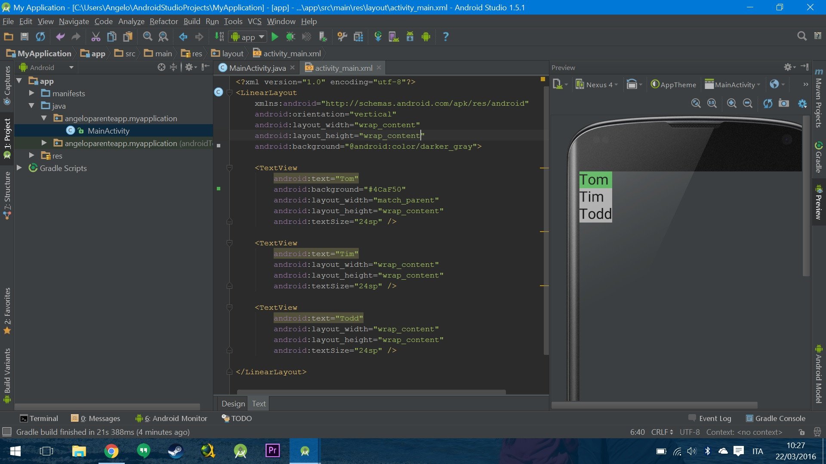Refresh the layout preview
The image size is (826, 464).
[x=768, y=103]
